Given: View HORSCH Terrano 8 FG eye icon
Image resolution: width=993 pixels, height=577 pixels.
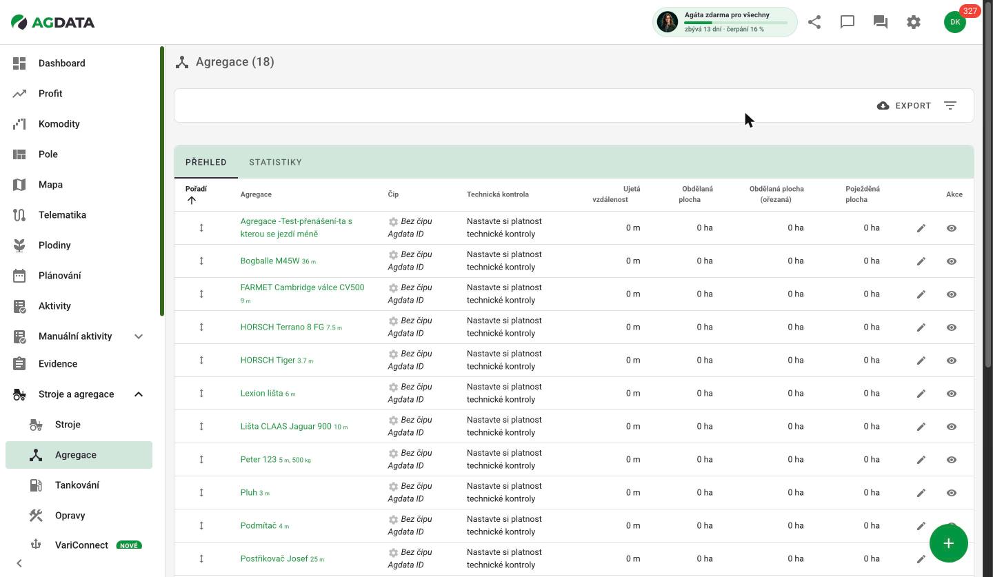Looking at the screenshot, I should click(952, 327).
